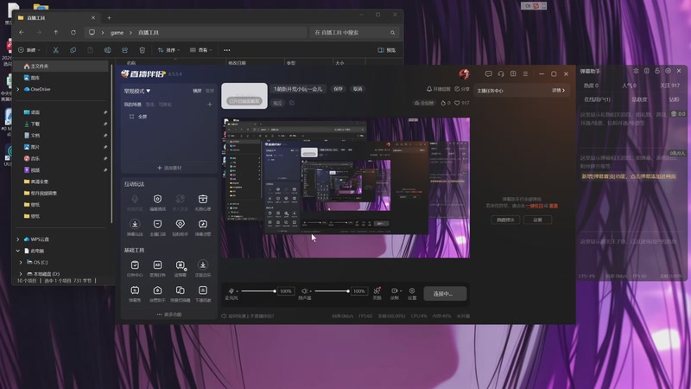Open the message icon in 直播伴侣 title bar
Screen dimensions: 691x389
coord(488,74)
